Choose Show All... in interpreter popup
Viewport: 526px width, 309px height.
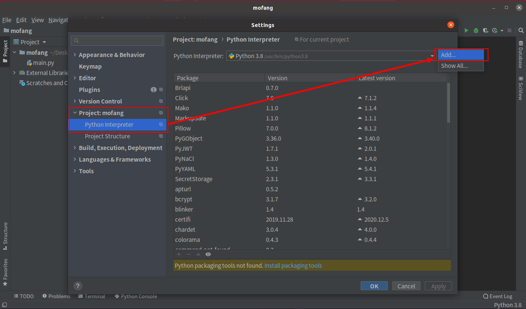pos(461,66)
